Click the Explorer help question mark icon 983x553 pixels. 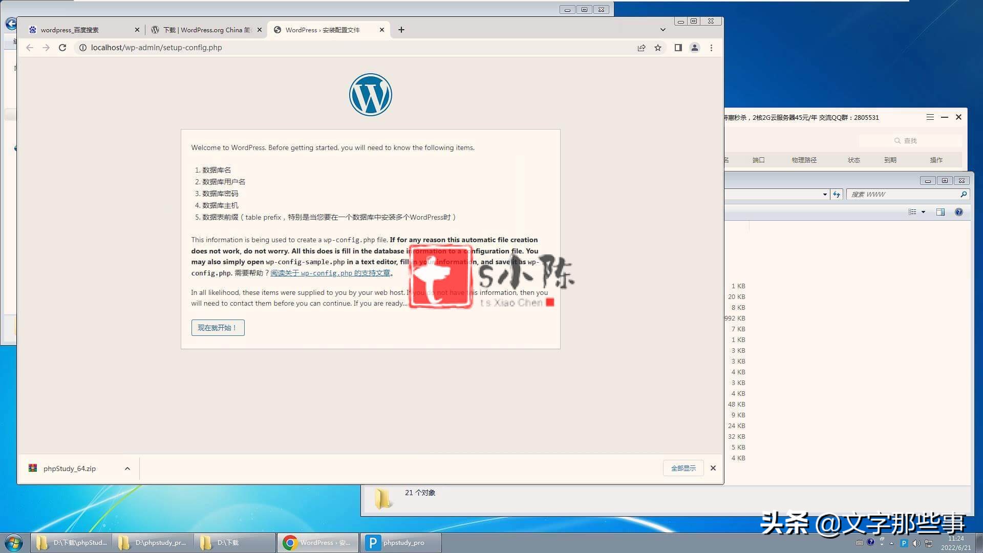(x=958, y=212)
